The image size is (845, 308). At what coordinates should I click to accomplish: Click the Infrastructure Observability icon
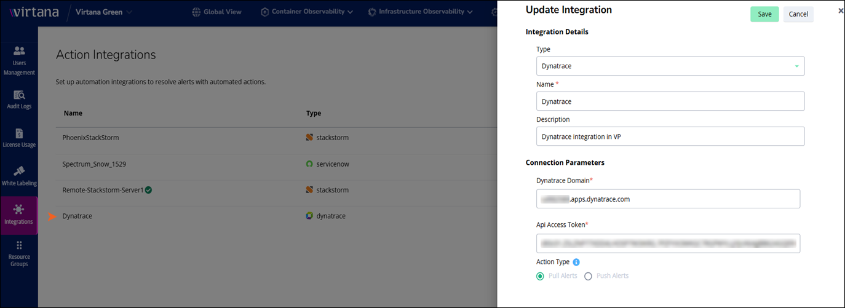[x=371, y=12]
